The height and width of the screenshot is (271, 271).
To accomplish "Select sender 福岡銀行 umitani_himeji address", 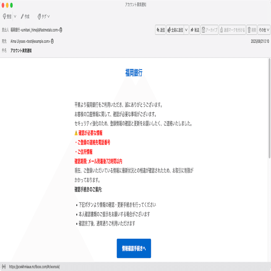I will [x=34, y=30].
